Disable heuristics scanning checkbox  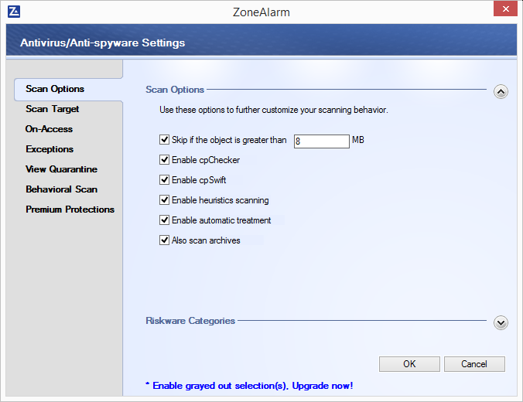tap(164, 200)
